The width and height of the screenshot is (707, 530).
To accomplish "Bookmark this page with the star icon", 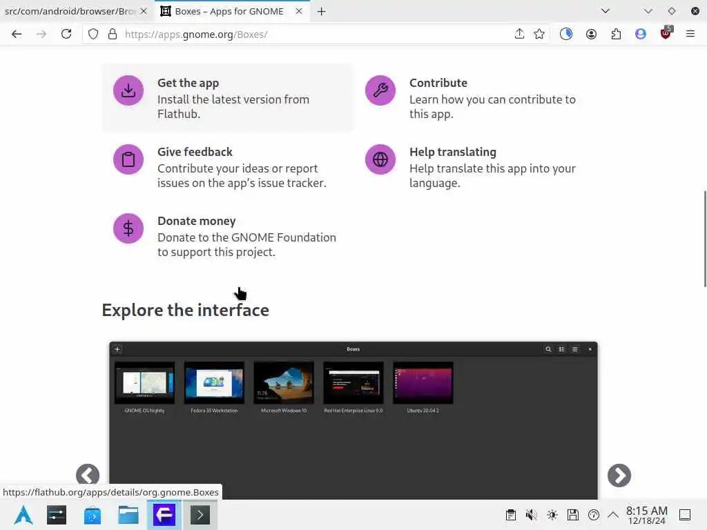I will (539, 34).
